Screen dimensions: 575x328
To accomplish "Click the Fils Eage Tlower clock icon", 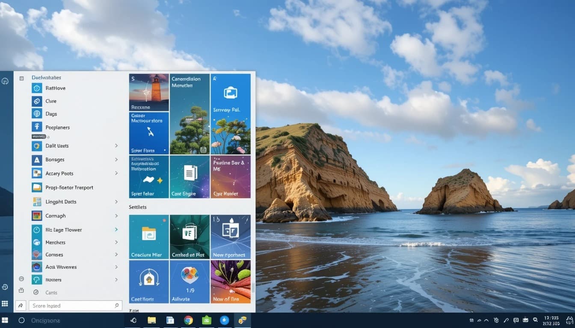I will 37,230.
